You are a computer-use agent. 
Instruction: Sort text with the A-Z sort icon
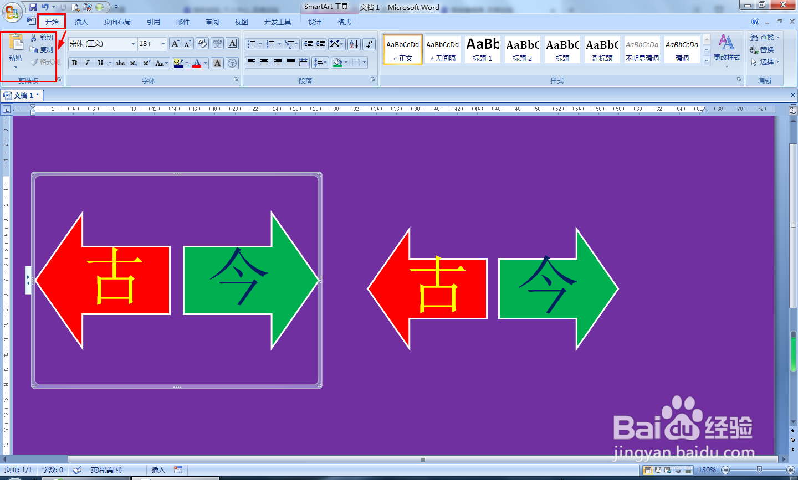[x=354, y=44]
